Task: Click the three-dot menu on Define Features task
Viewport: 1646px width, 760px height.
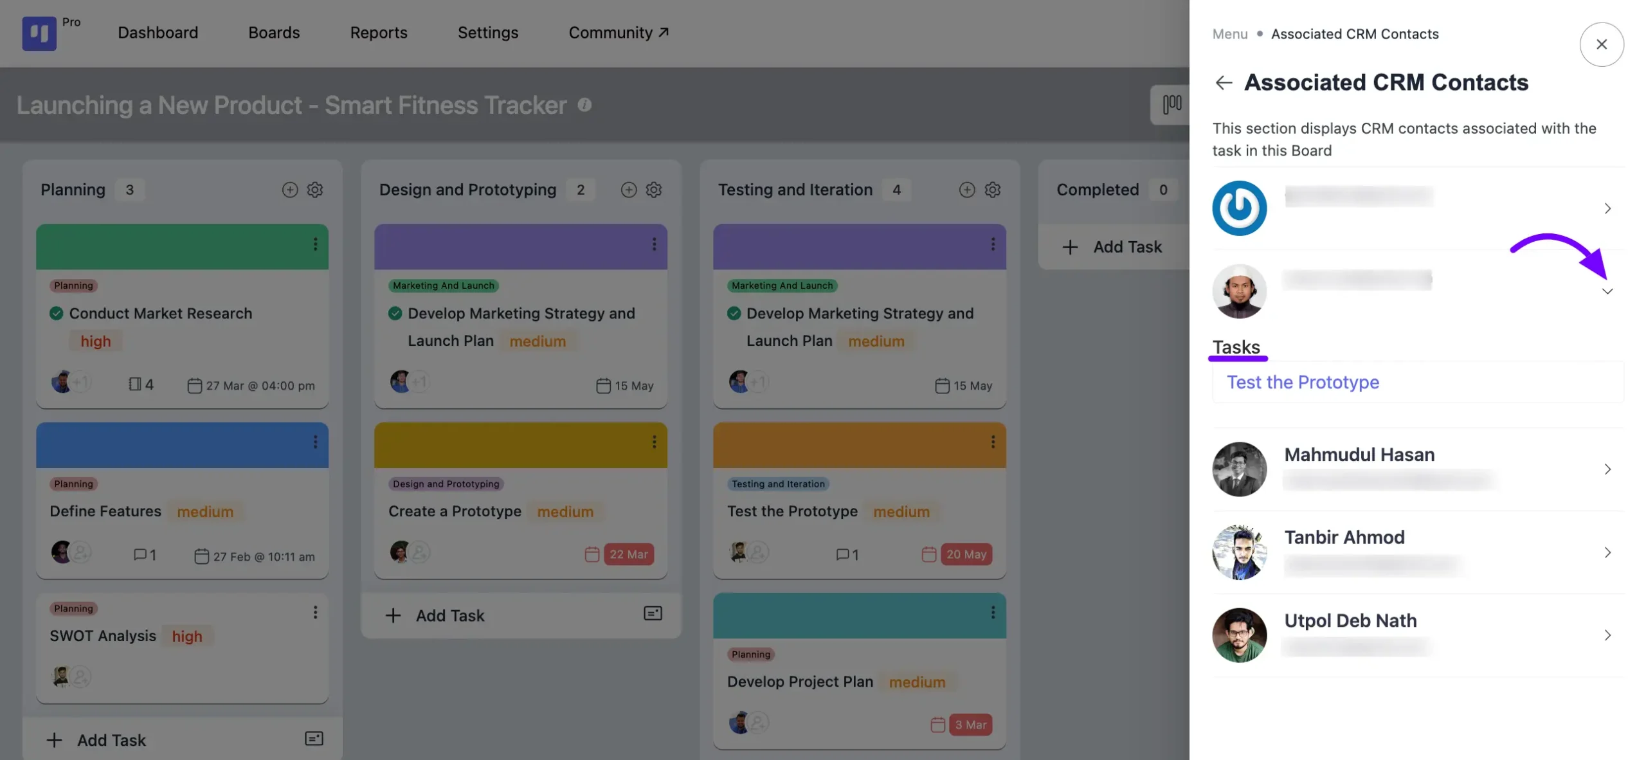Action: (x=315, y=442)
